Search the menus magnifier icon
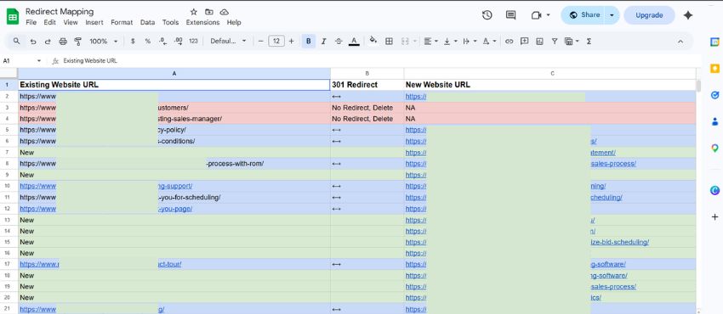Viewport: 723px width, 314px height. [x=17, y=42]
